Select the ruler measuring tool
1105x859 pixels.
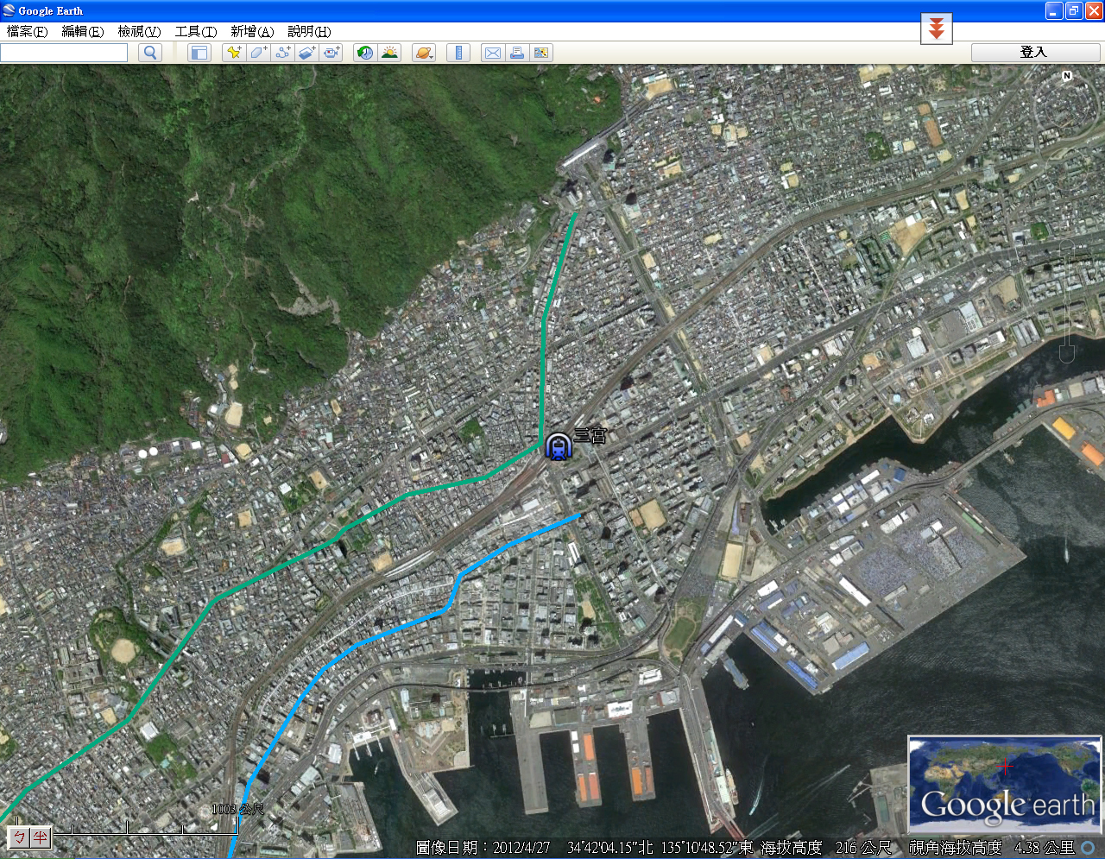[458, 53]
